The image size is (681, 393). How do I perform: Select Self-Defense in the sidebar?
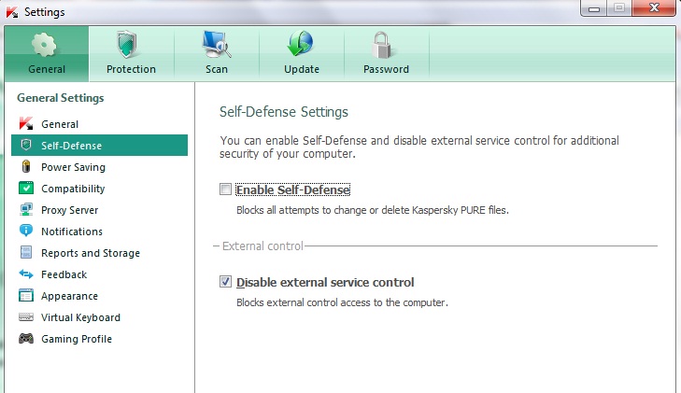point(99,146)
